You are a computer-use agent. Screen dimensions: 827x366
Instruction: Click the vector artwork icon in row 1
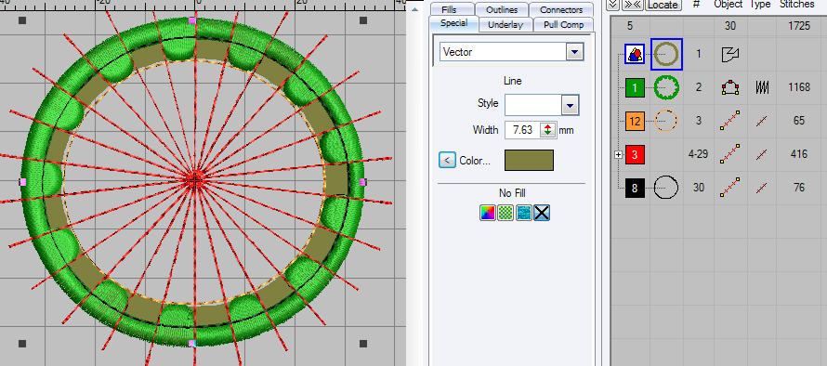730,53
